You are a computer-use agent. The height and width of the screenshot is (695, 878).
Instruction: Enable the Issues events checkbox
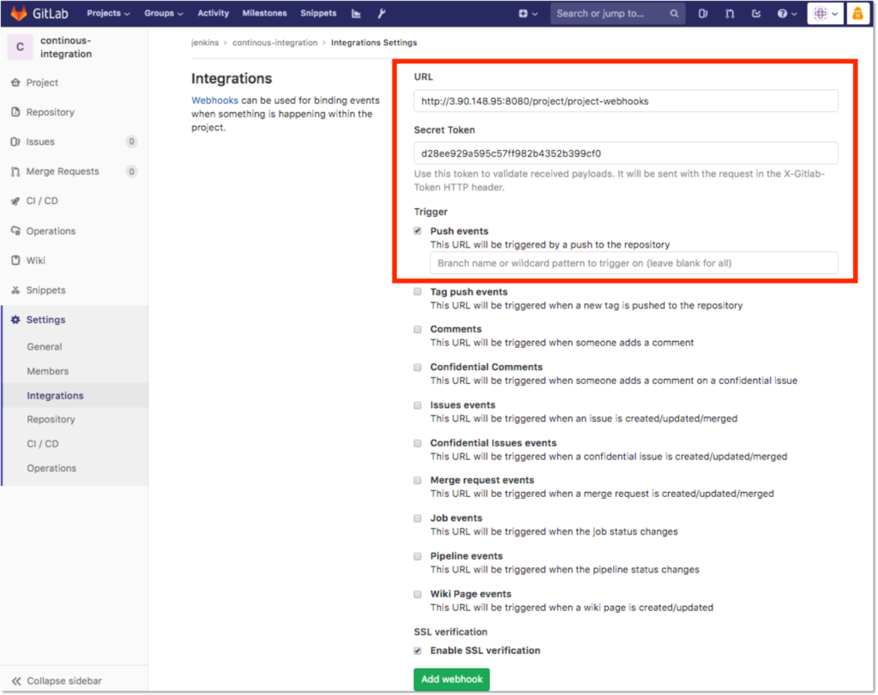click(418, 405)
